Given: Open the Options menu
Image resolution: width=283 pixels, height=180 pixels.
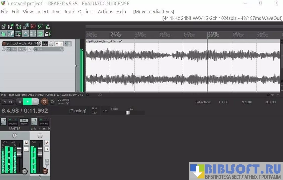Looking at the screenshot, I should click(x=86, y=12).
